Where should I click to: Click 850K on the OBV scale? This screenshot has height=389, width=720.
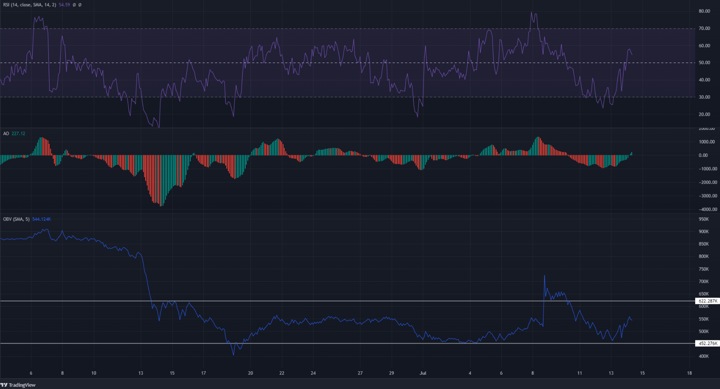703,244
